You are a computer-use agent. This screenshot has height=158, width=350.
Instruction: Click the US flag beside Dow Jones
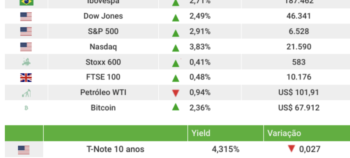pos(26,17)
